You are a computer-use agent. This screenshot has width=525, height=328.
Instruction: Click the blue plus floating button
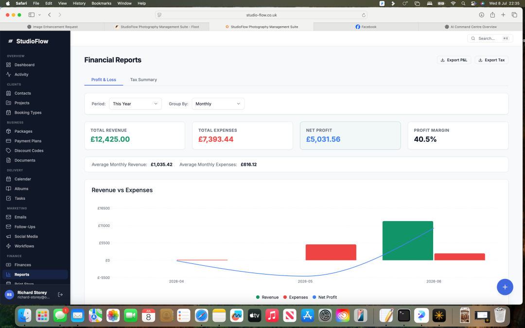point(505,287)
